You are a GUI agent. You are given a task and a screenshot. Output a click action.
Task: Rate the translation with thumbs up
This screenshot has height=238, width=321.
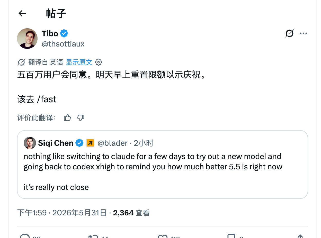click(x=67, y=118)
